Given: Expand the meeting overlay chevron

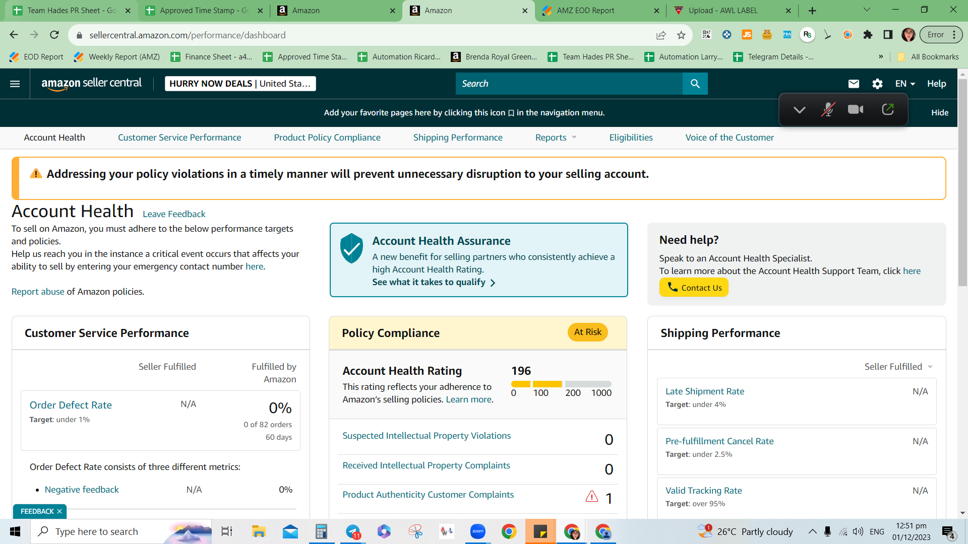Looking at the screenshot, I should [799, 110].
